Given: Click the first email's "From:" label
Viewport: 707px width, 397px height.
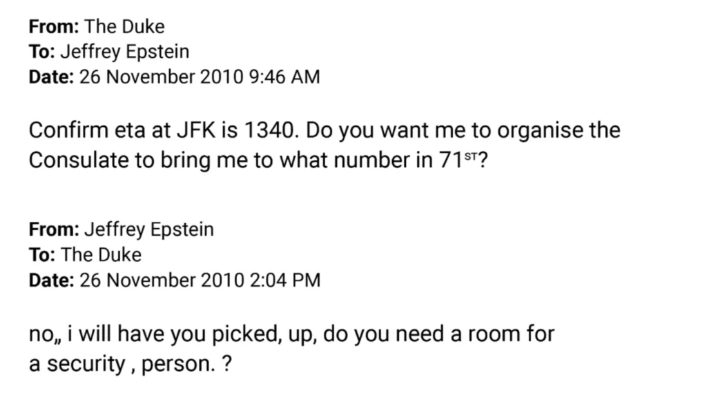Looking at the screenshot, I should pos(54,27).
